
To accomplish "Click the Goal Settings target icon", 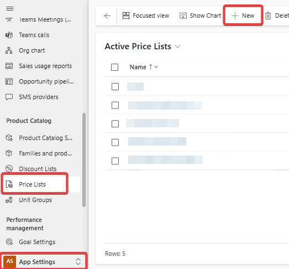I will tap(9, 242).
